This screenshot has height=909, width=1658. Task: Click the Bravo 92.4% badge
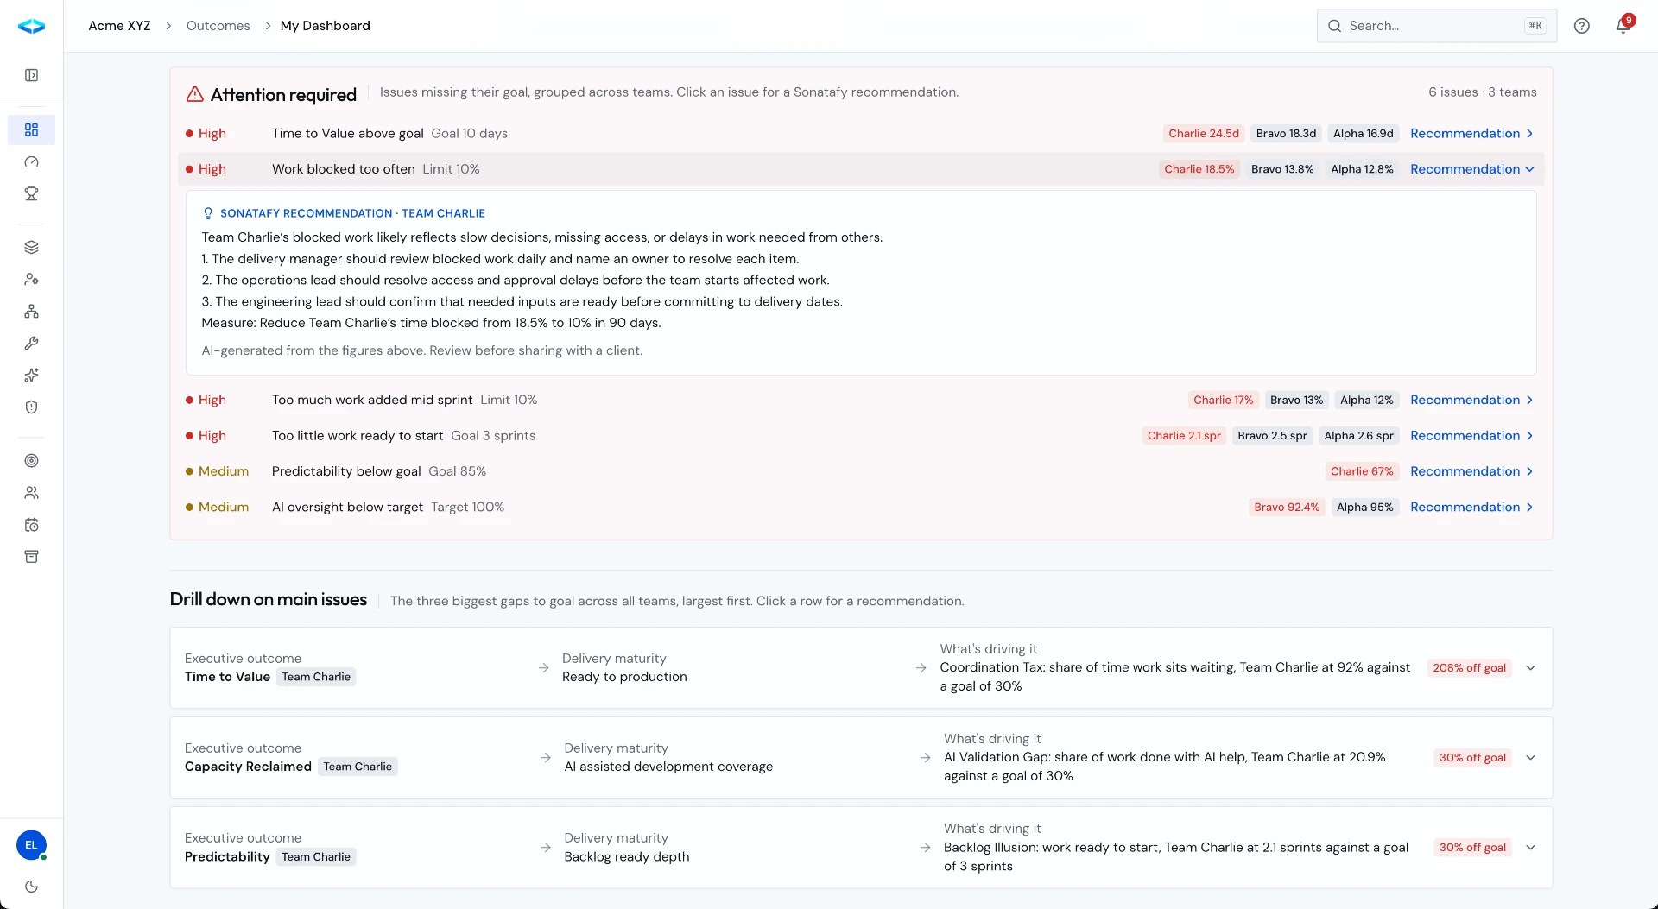[x=1287, y=507]
